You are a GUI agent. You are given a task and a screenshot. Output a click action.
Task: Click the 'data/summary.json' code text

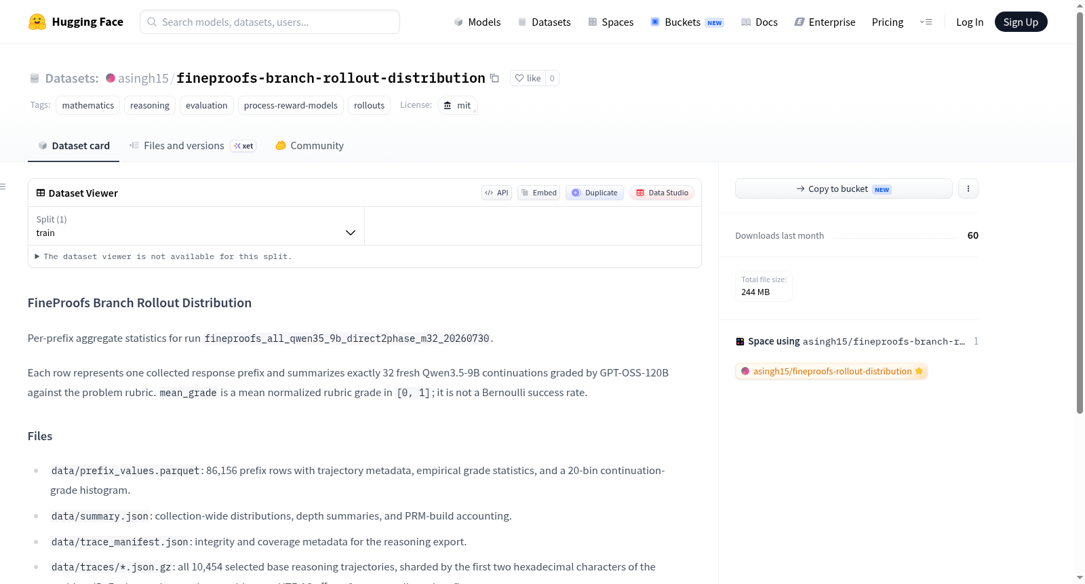click(x=100, y=516)
